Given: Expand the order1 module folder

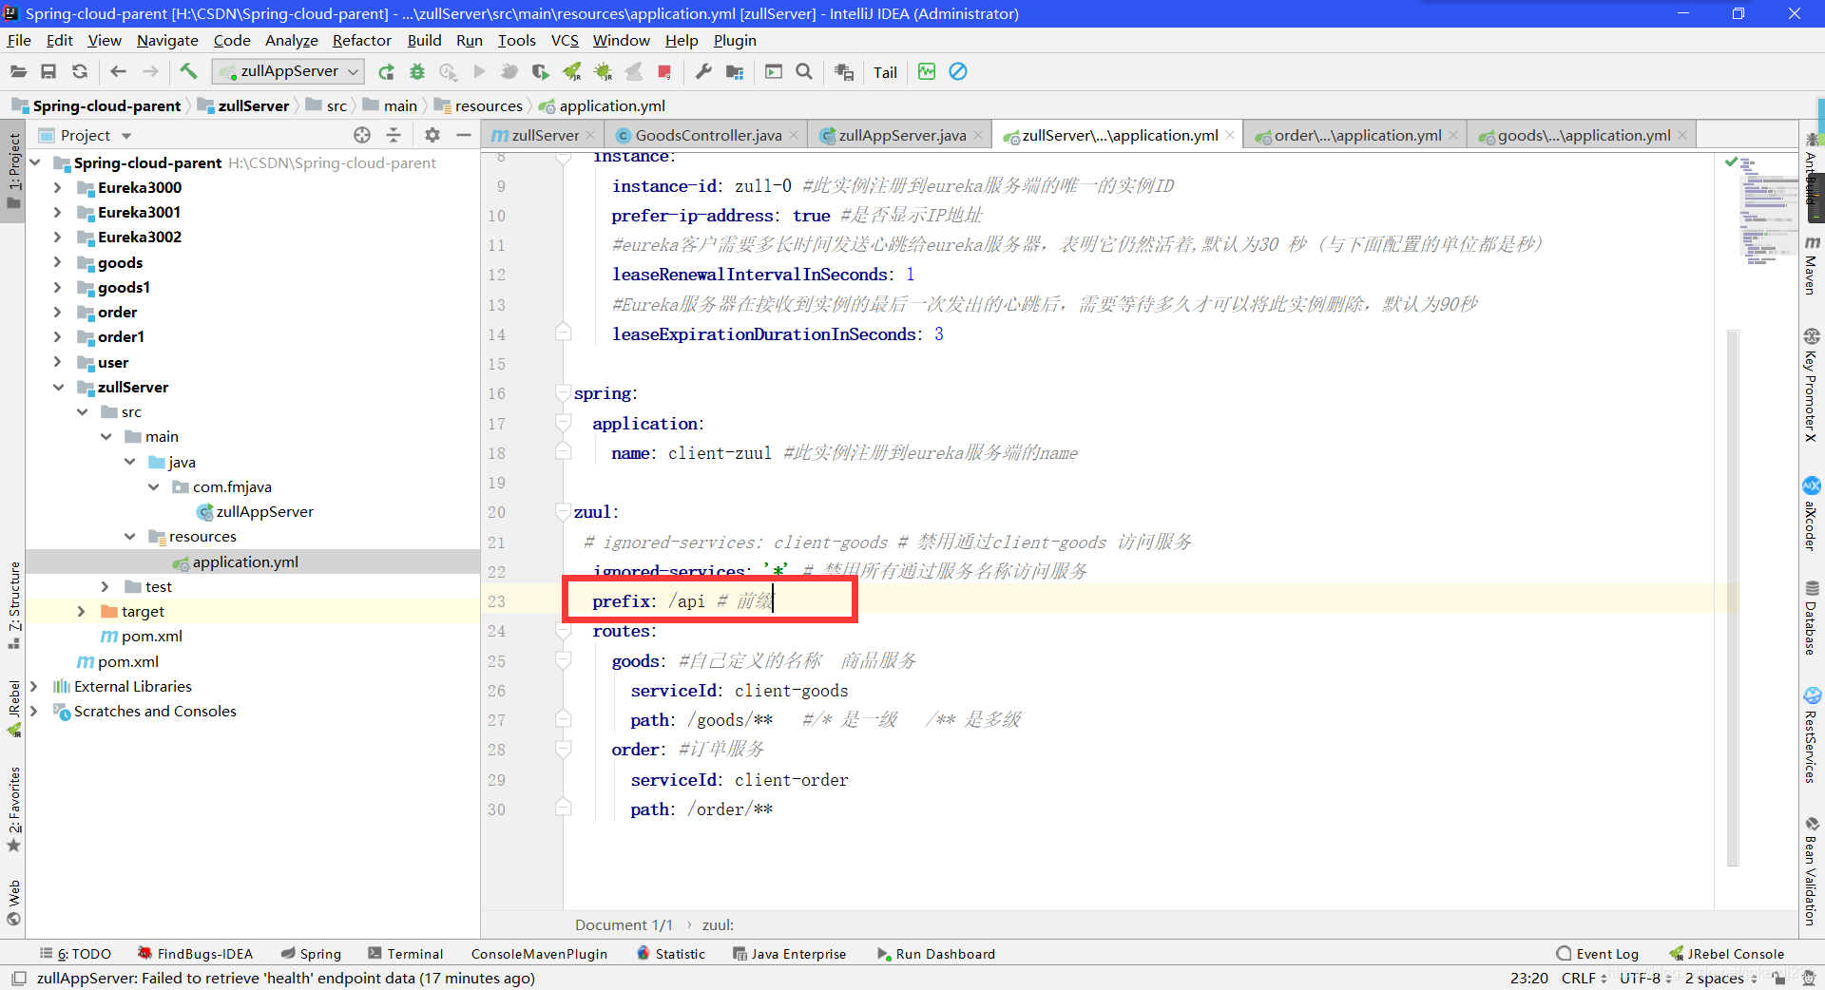Looking at the screenshot, I should 57,336.
